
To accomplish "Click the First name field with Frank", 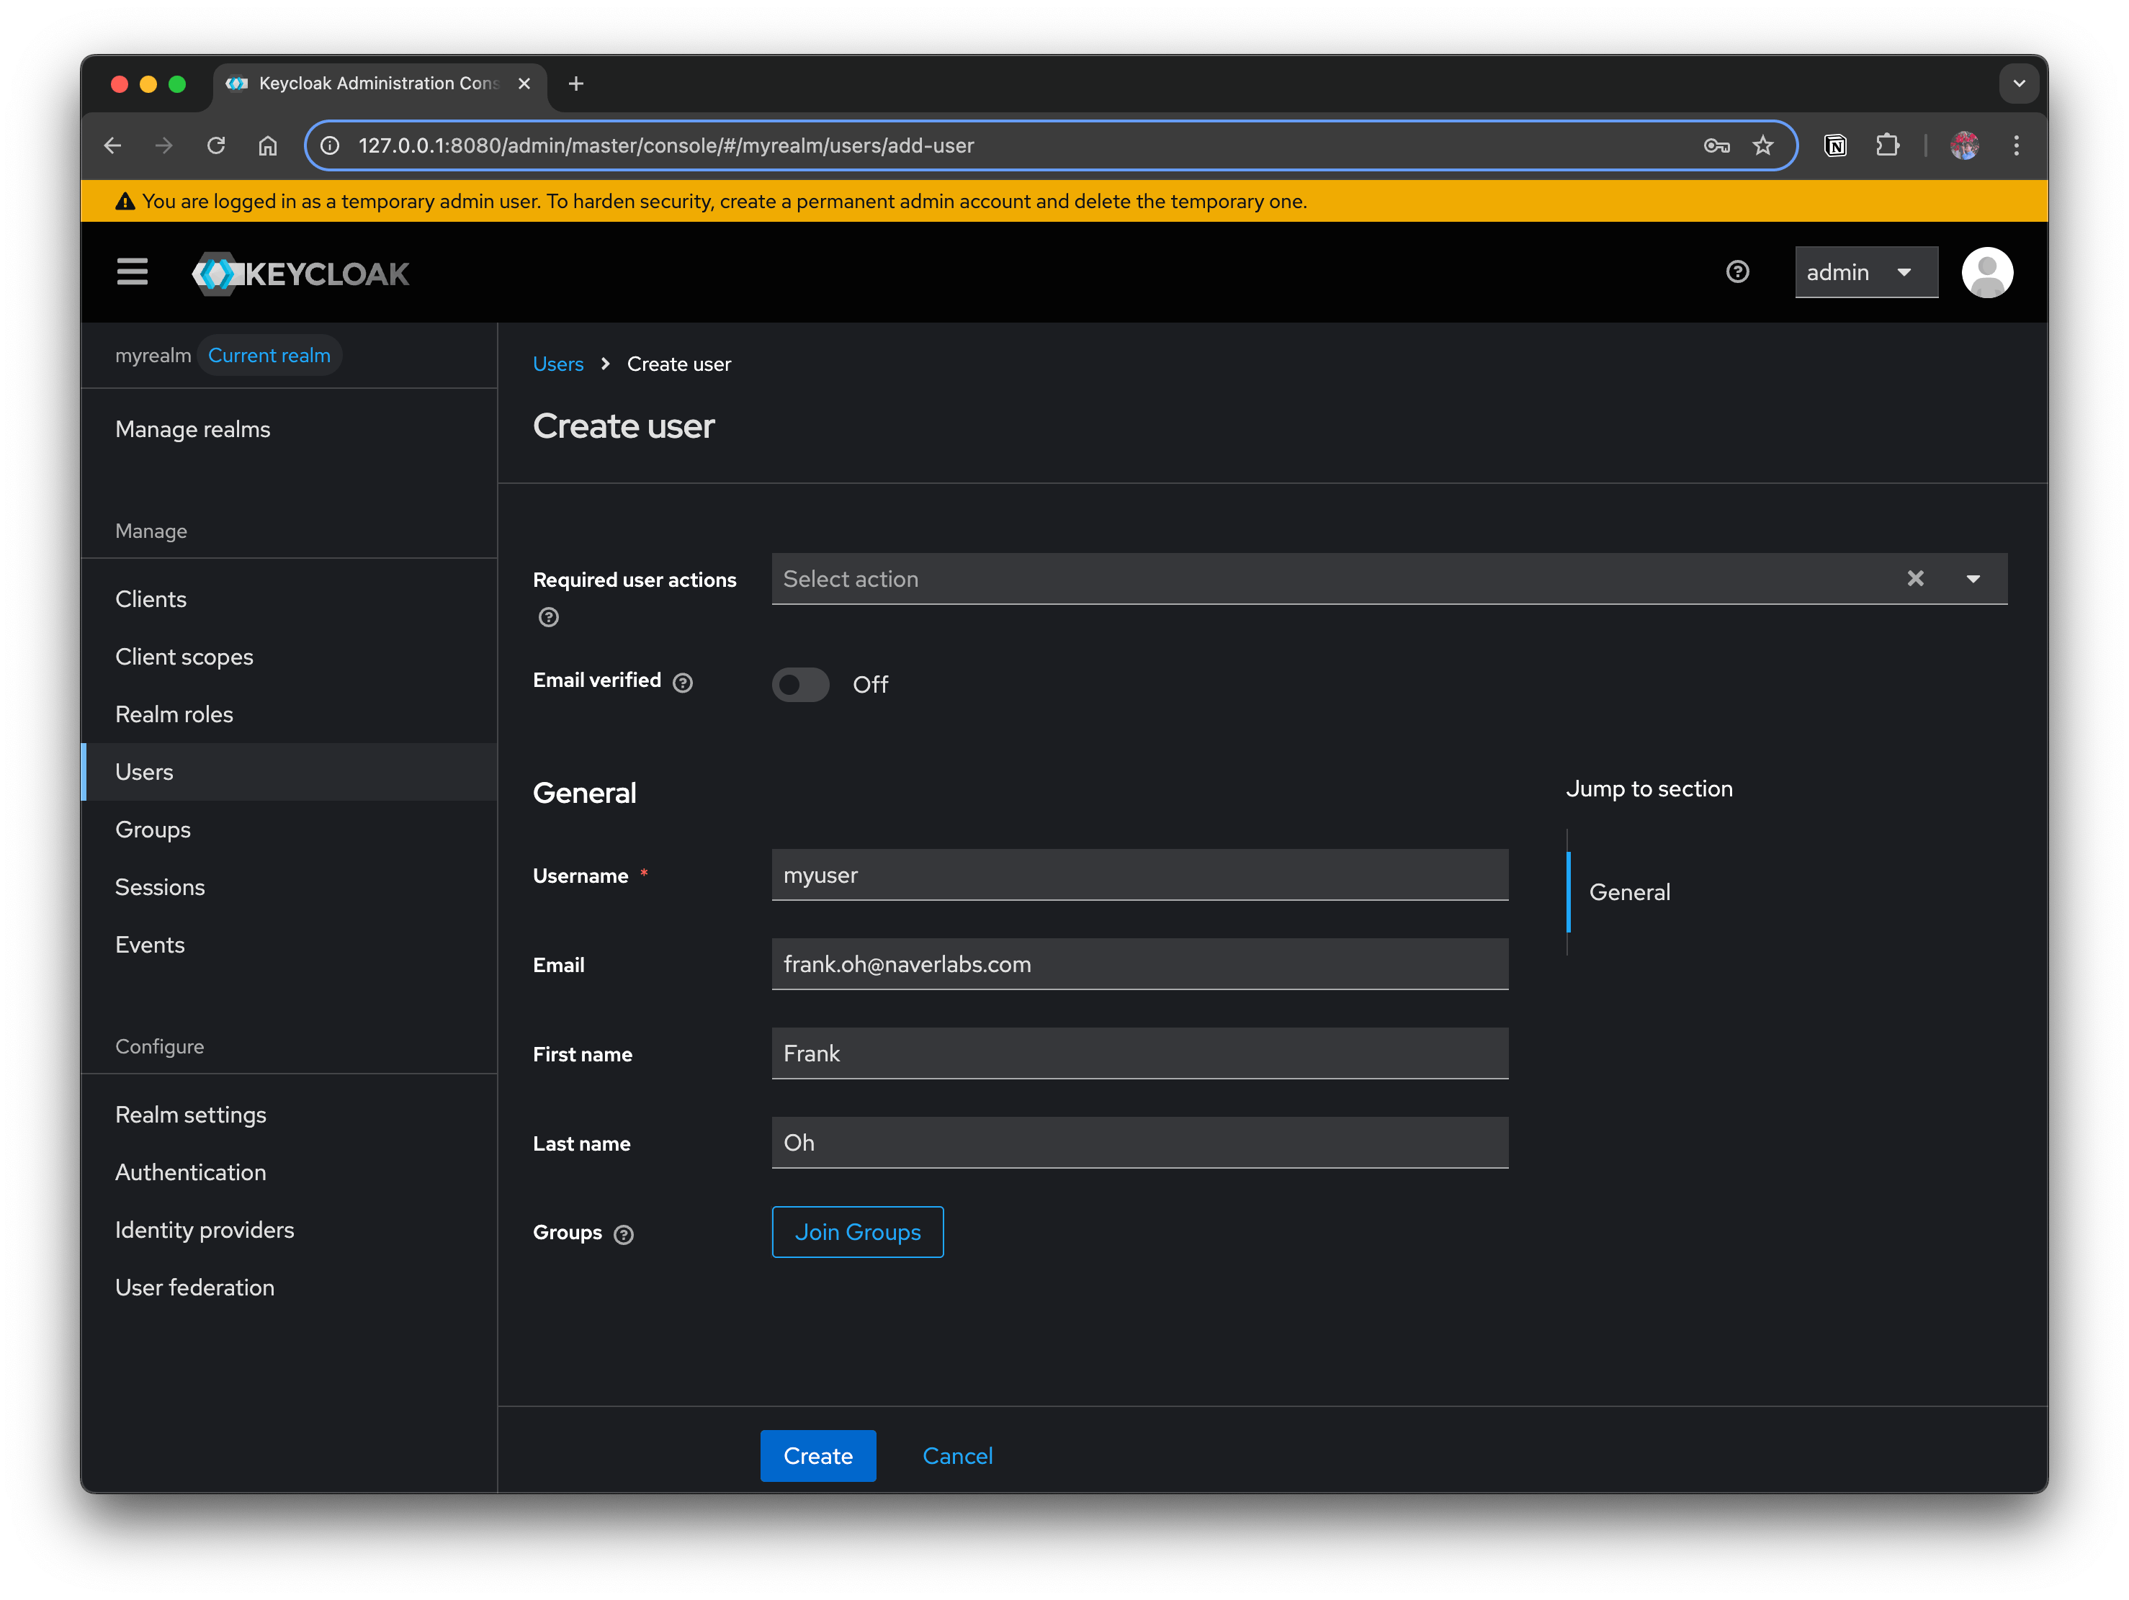I will [1139, 1053].
